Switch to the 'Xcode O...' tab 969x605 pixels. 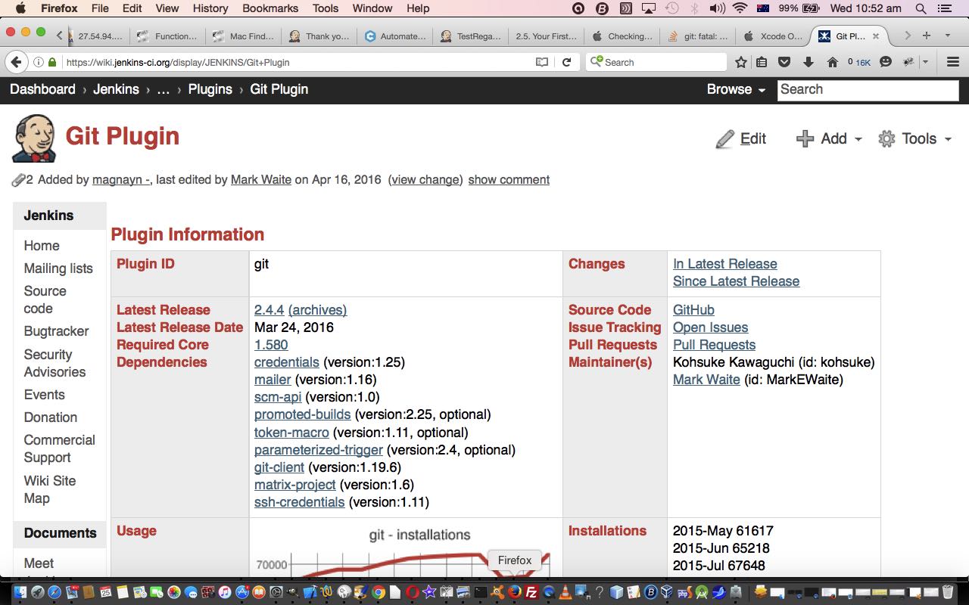pos(772,36)
